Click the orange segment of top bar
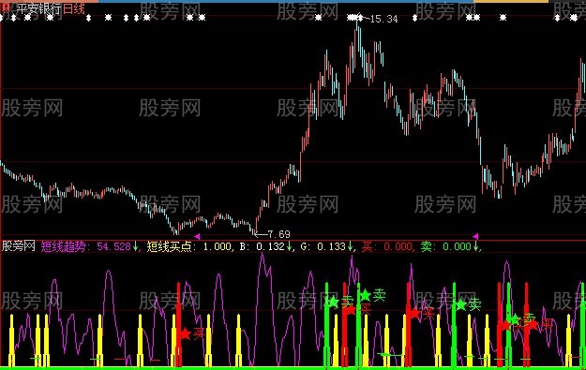 511,2
